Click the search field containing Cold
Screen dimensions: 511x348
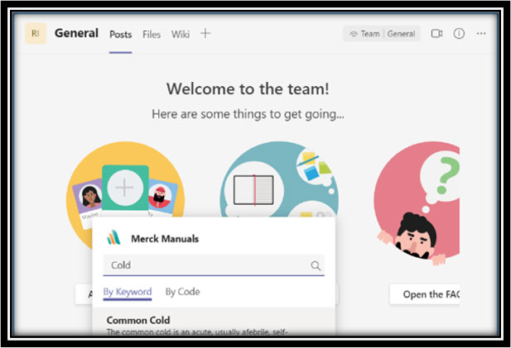coord(207,266)
